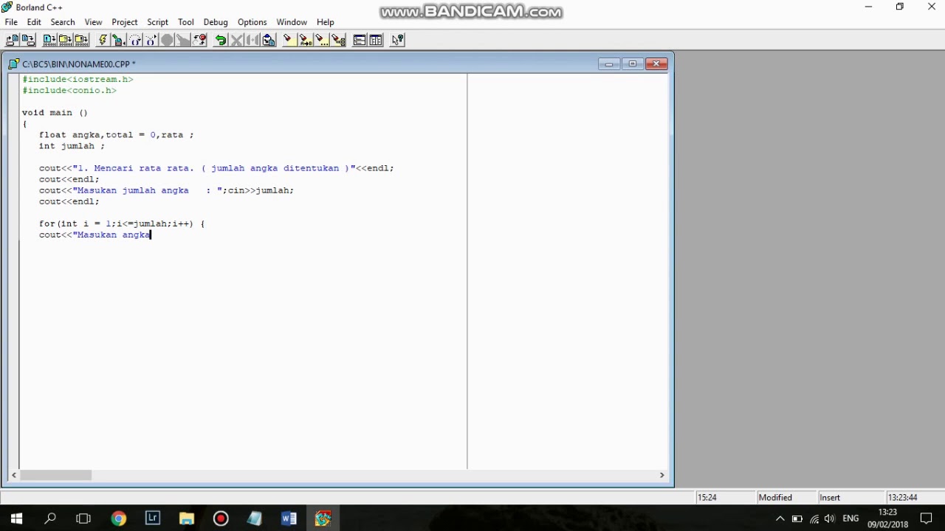
Task: Open the Help menu
Action: tap(326, 22)
